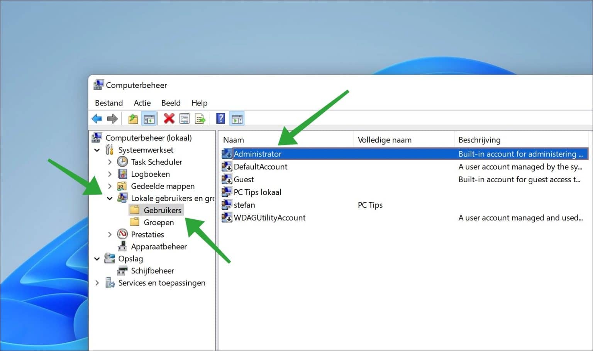This screenshot has width=593, height=351.
Task: Select the Up one level folder icon
Action: [133, 118]
